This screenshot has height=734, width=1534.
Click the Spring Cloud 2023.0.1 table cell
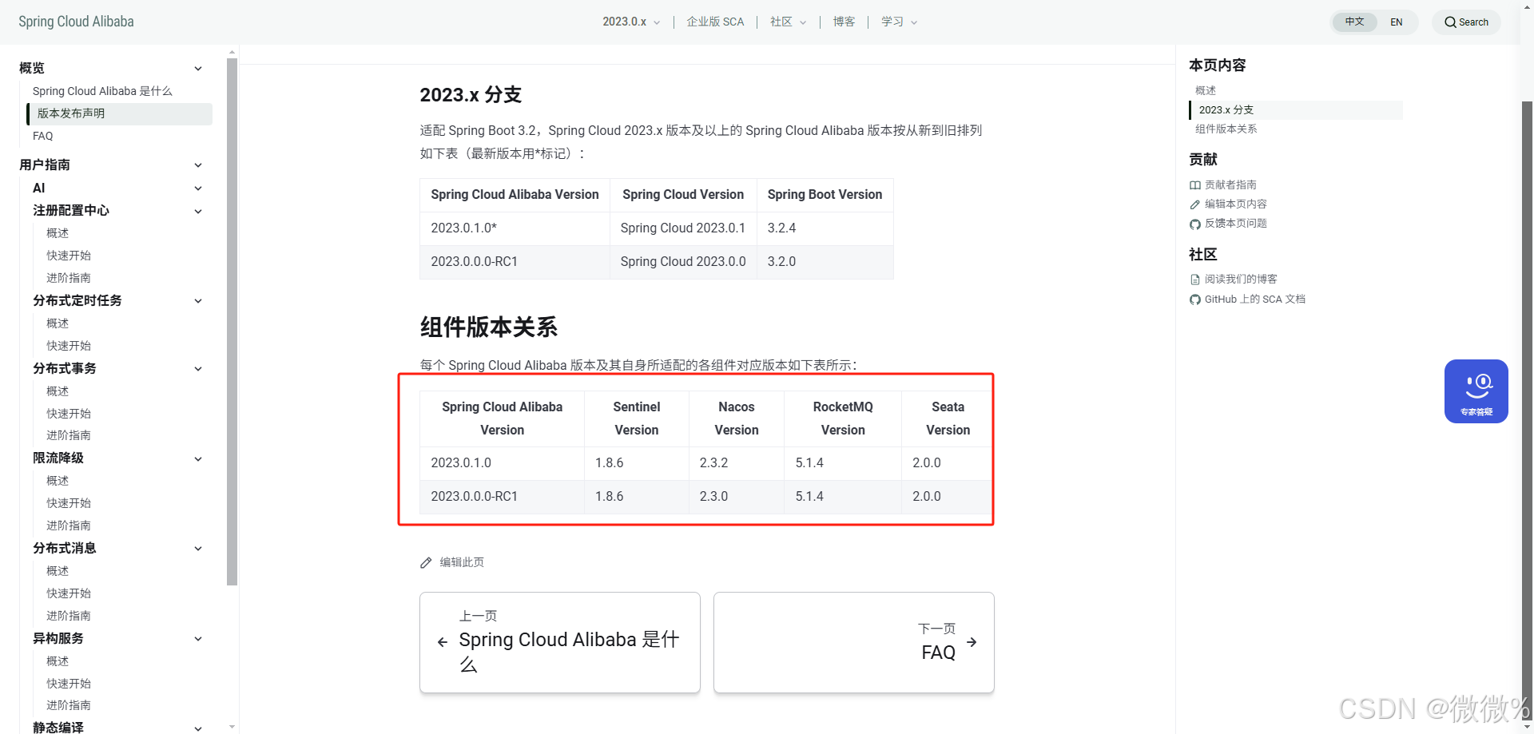tap(683, 228)
